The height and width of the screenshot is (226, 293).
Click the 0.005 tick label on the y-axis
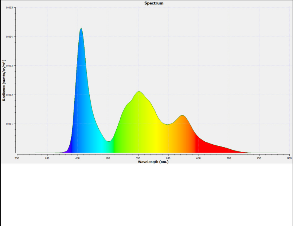click(x=9, y=8)
